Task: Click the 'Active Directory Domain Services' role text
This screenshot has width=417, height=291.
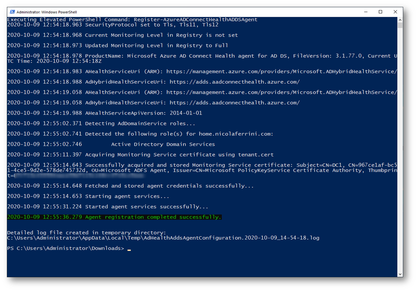Action: click(163, 144)
